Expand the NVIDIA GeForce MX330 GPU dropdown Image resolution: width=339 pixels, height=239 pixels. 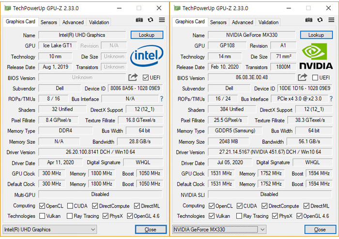pyautogui.click(x=262, y=229)
